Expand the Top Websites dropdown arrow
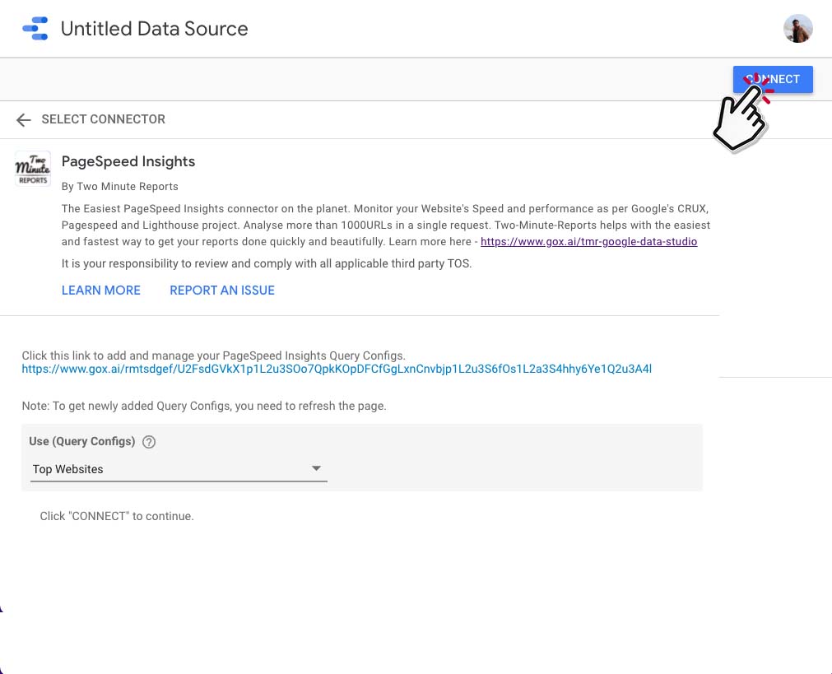This screenshot has width=832, height=674. (316, 468)
